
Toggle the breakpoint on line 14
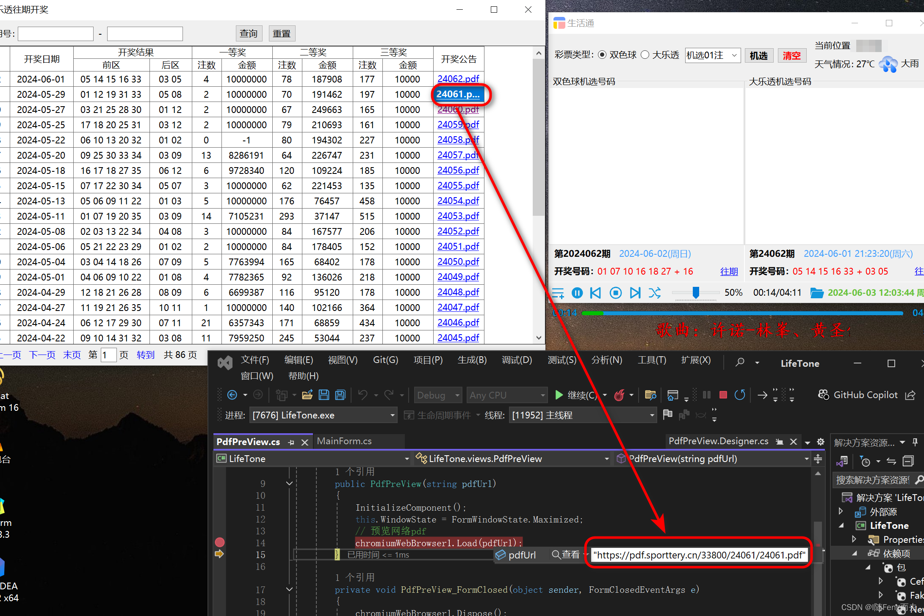point(219,542)
